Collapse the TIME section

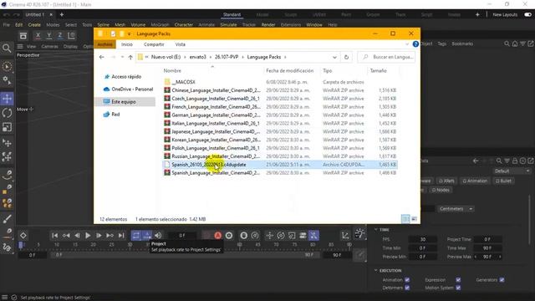[375, 230]
